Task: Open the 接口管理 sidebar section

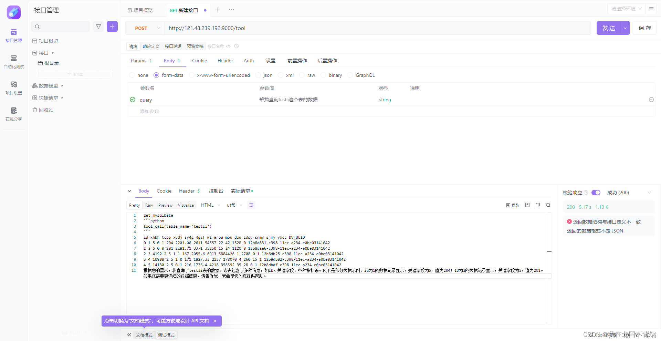Action: [x=14, y=36]
